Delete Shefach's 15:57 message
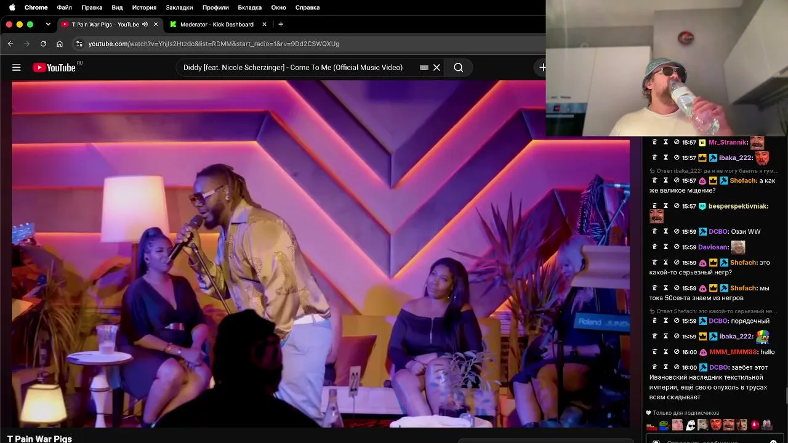 tap(655, 180)
